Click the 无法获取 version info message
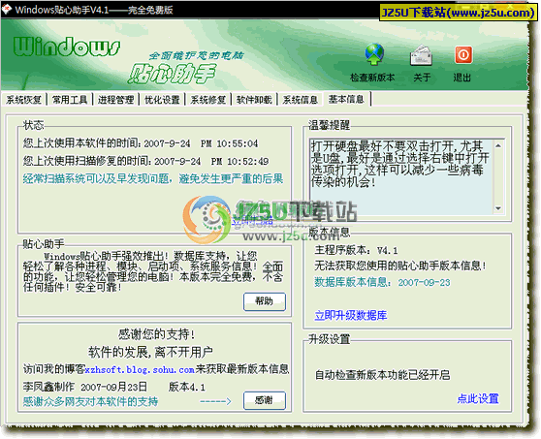The width and height of the screenshot is (541, 439). [x=400, y=266]
